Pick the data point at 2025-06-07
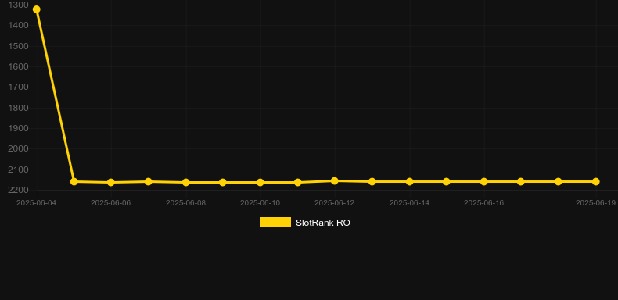This screenshot has width=618, height=300. point(148,181)
